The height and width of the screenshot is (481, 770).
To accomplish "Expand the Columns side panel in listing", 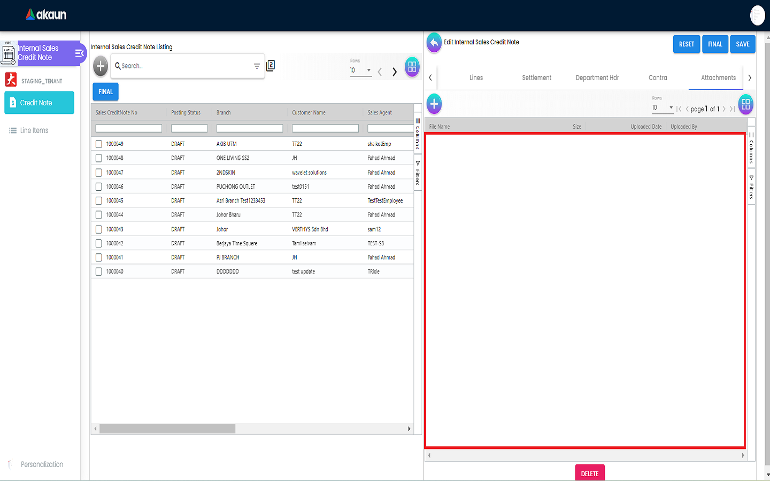I will (x=418, y=133).
